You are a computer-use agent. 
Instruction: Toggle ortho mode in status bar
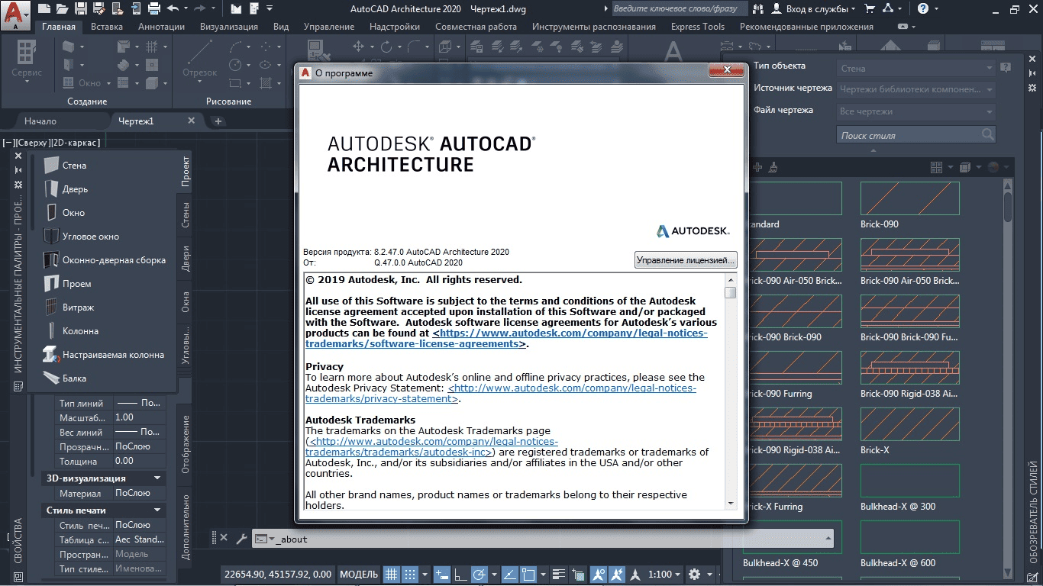[461, 574]
